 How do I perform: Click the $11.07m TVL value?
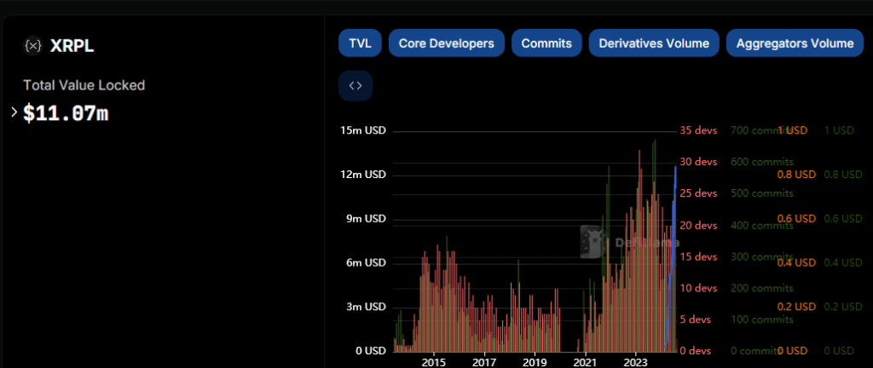pos(66,114)
